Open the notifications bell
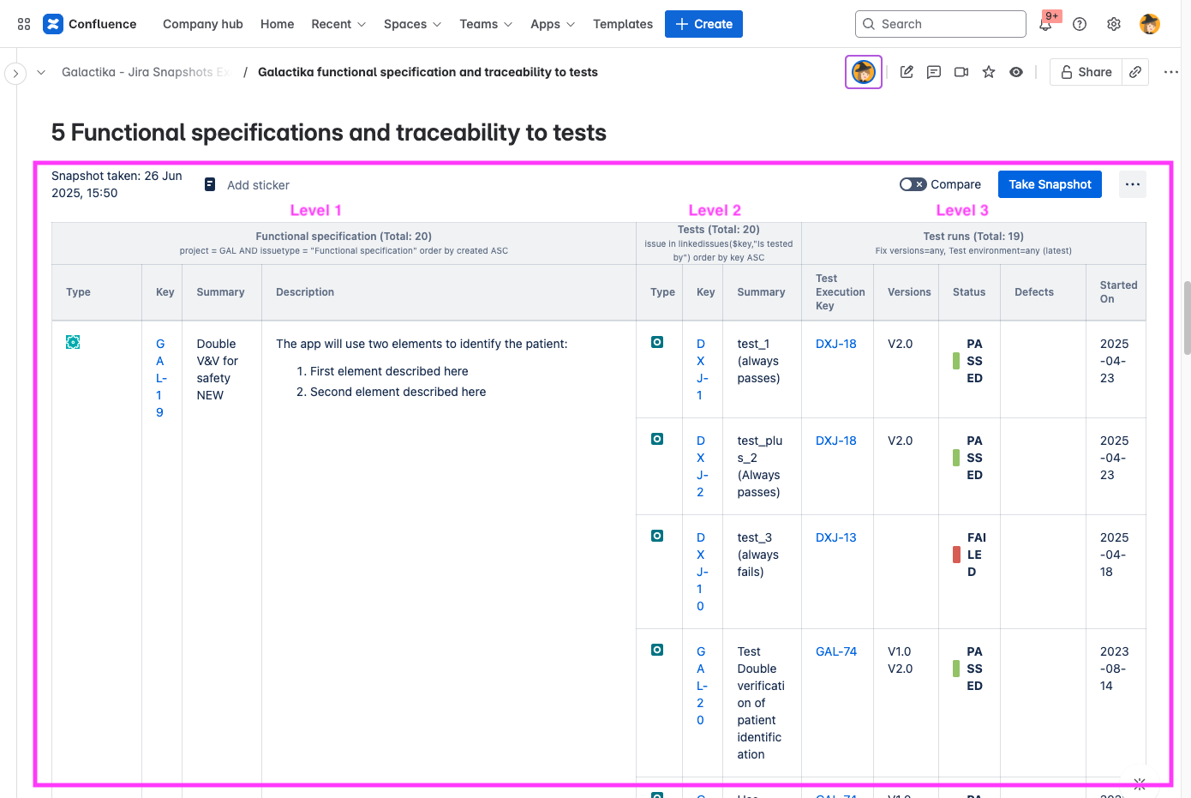1191x798 pixels. point(1045,24)
